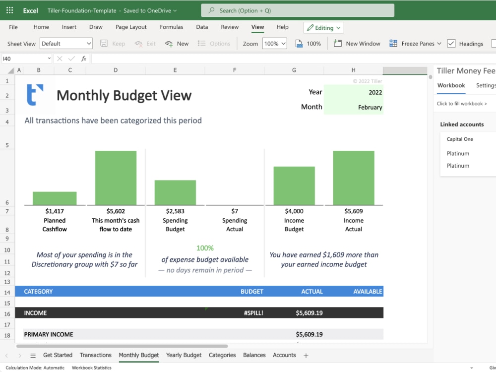Click the select-all corner triangle

click(x=11, y=70)
